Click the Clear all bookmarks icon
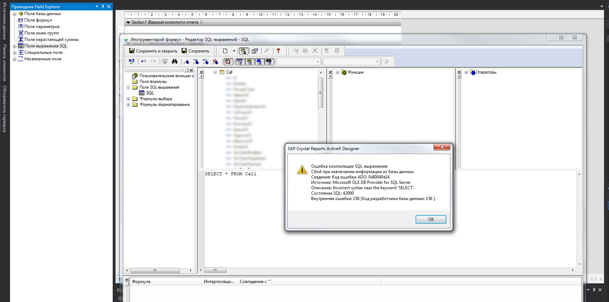The height and width of the screenshot is (302, 609). [x=215, y=61]
